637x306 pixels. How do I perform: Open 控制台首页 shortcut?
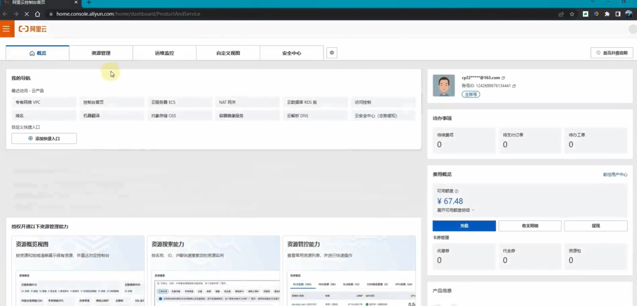click(111, 102)
